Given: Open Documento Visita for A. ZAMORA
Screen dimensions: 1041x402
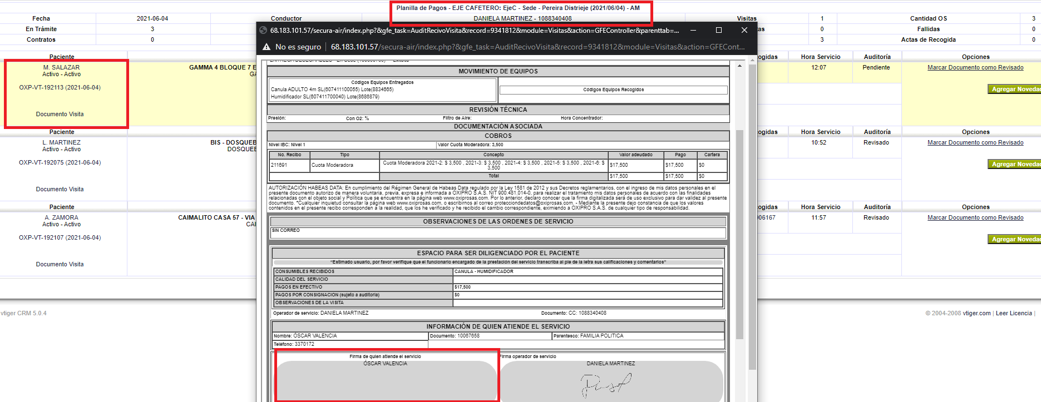Looking at the screenshot, I should (x=60, y=264).
